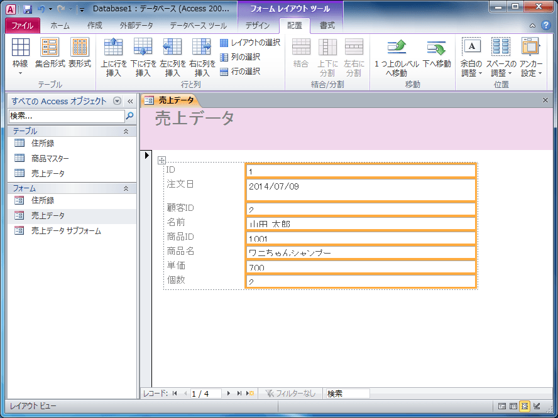Image resolution: width=558 pixels, height=418 pixels.
Task: Switch to Datasheet View status bar icon
Action: [x=513, y=406]
